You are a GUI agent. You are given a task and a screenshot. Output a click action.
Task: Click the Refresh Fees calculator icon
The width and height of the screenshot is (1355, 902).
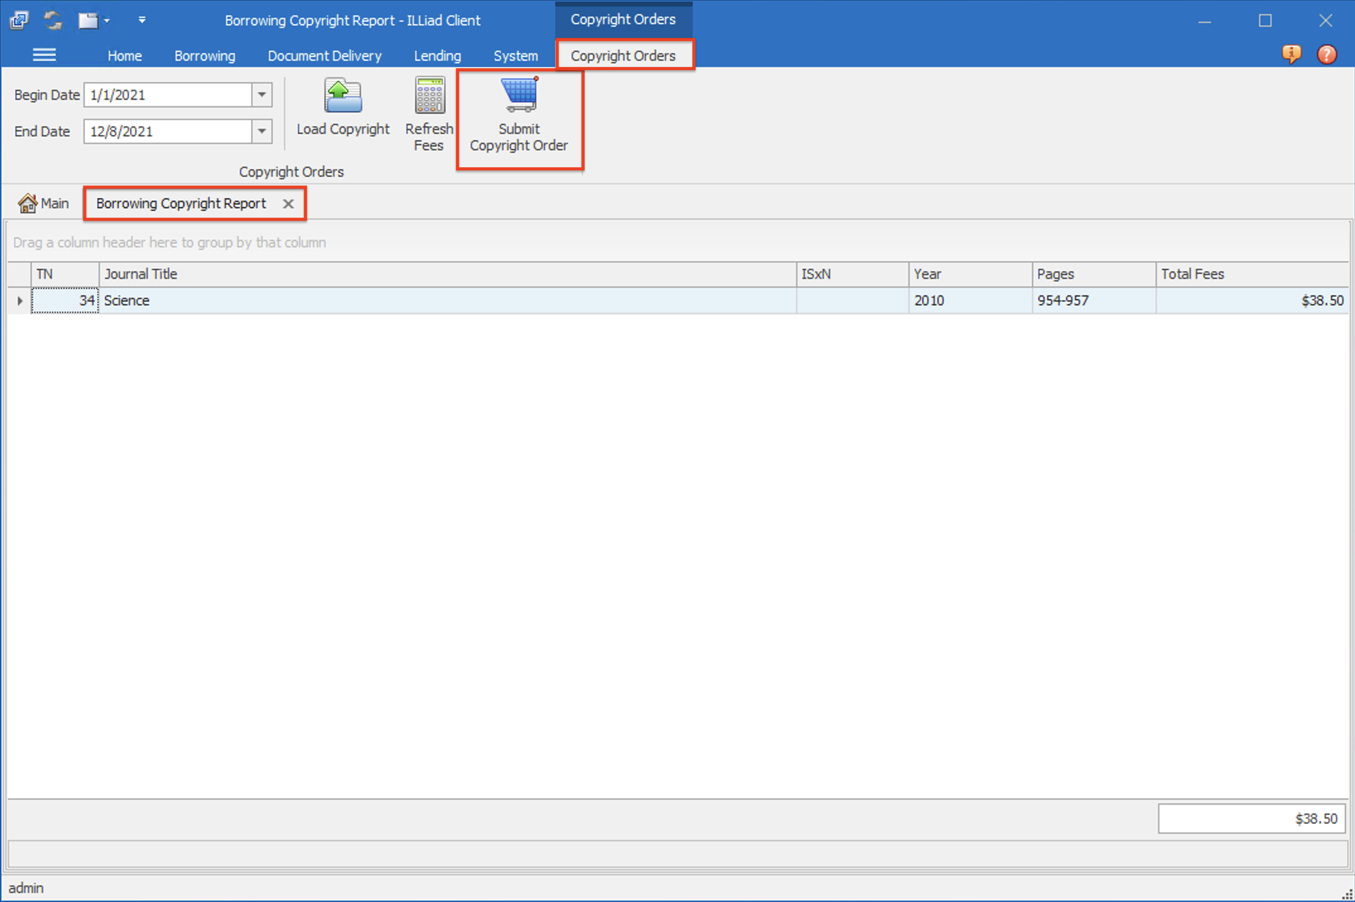click(x=429, y=95)
